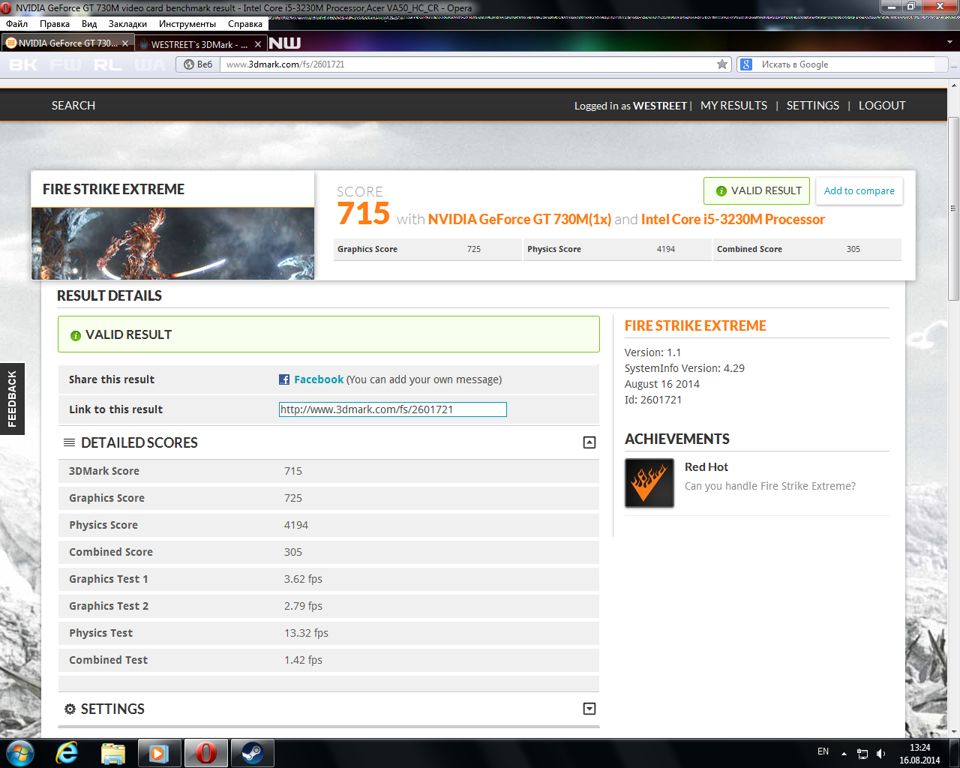Open the closed tabs dropdown arrow
Image resolution: width=960 pixels, height=768 pixels.
tap(949, 43)
